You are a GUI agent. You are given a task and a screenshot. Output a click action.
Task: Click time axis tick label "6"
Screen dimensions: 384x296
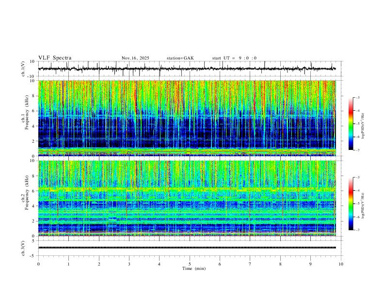click(220, 264)
